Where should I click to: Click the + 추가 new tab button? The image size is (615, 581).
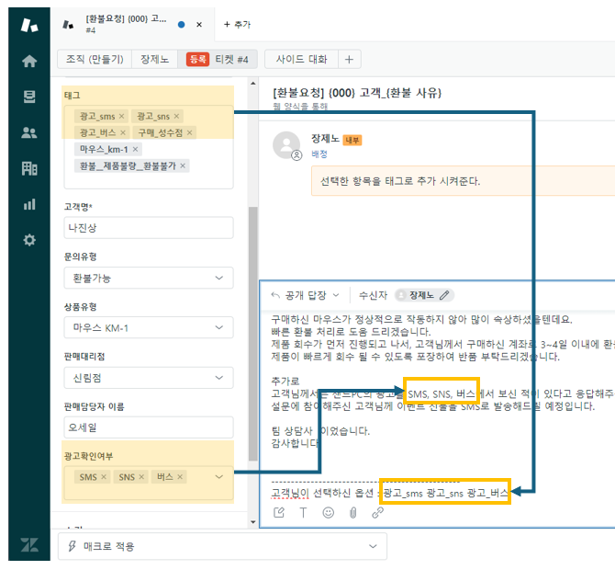(x=237, y=24)
